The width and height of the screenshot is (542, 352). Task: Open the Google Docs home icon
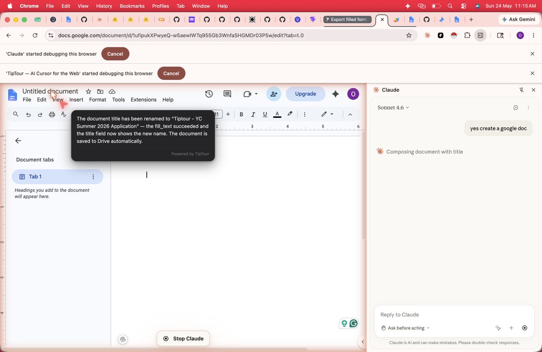tap(13, 95)
